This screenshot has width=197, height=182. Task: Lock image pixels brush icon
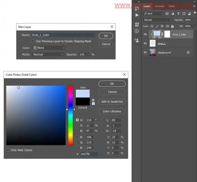point(157,26)
